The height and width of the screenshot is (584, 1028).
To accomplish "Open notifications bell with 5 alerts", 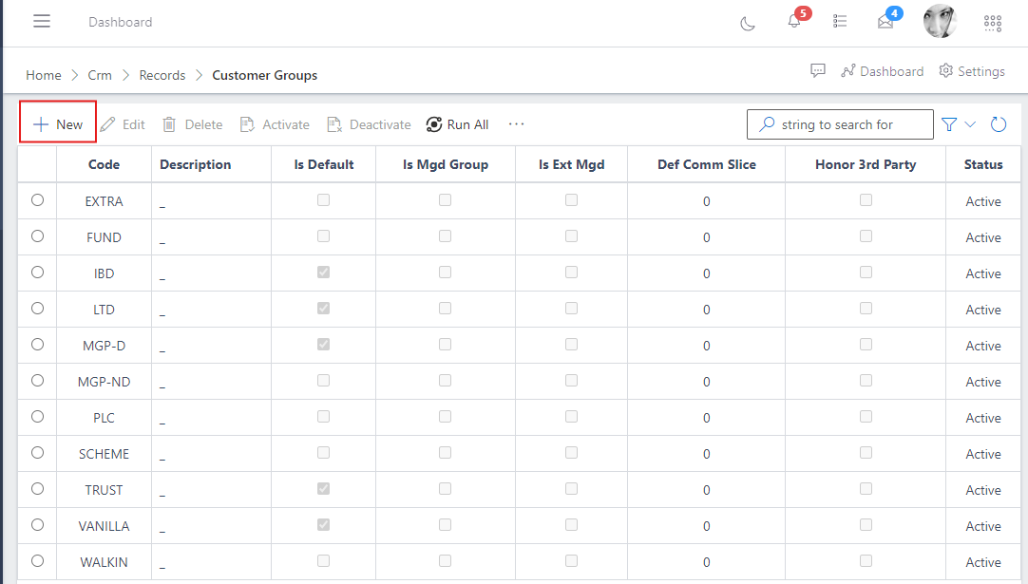I will pyautogui.click(x=794, y=22).
